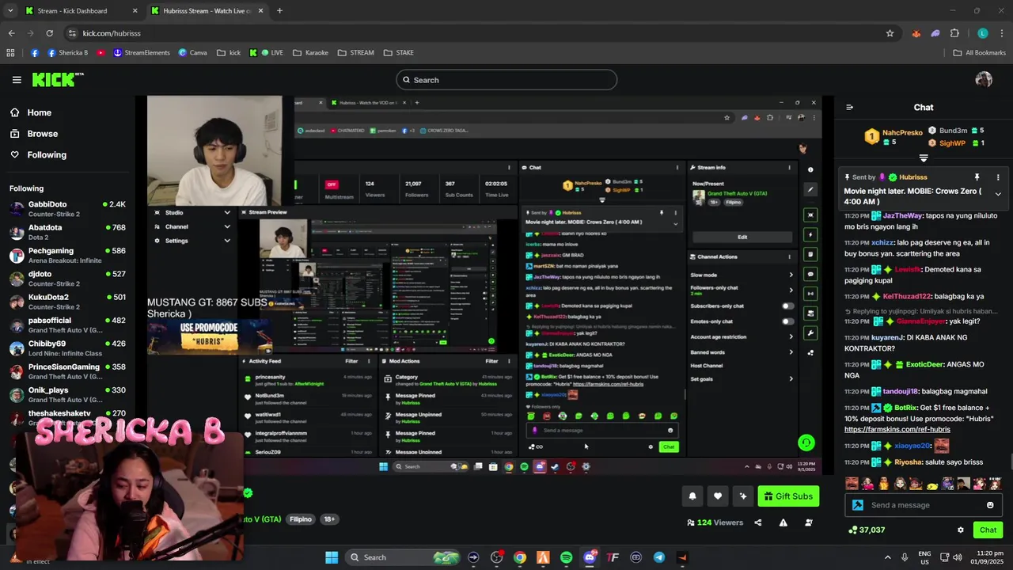Open Discord from the taskbar
The image size is (1013, 570).
point(590,557)
